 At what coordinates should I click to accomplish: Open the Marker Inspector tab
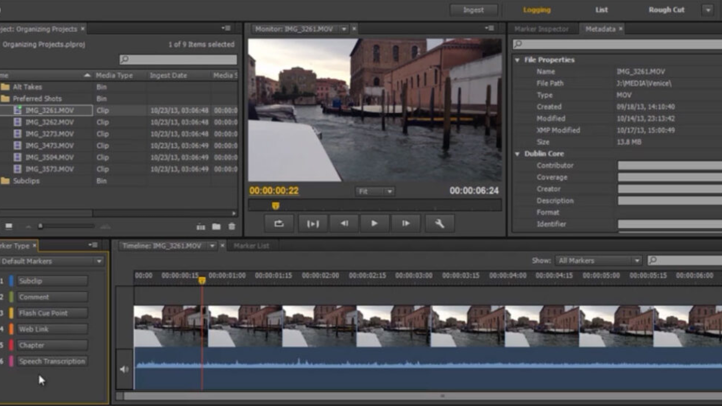[x=541, y=29]
